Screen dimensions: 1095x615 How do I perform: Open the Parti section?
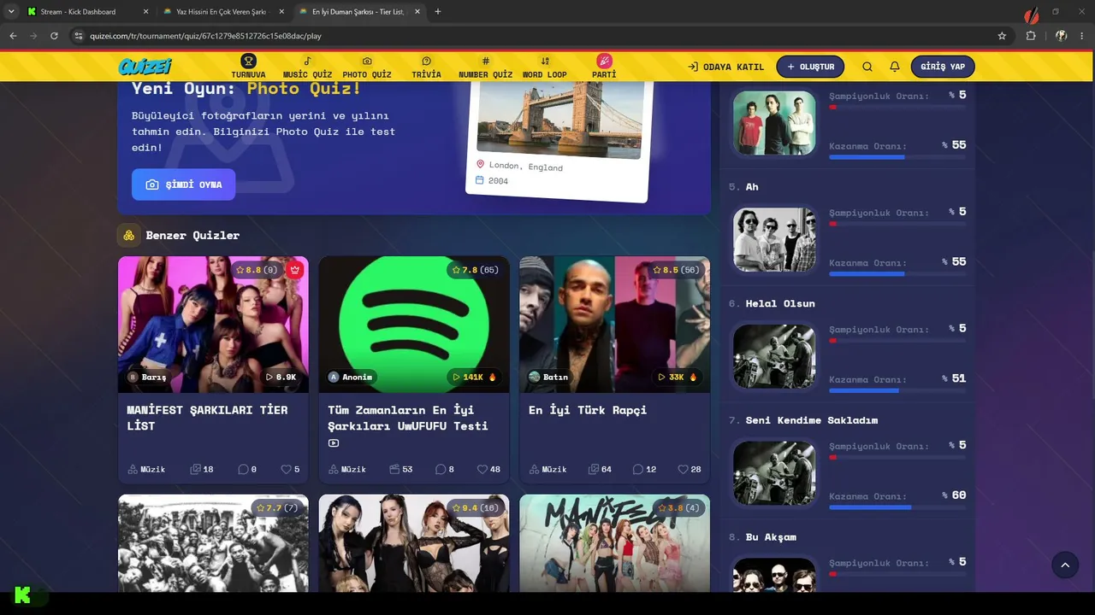(x=604, y=67)
